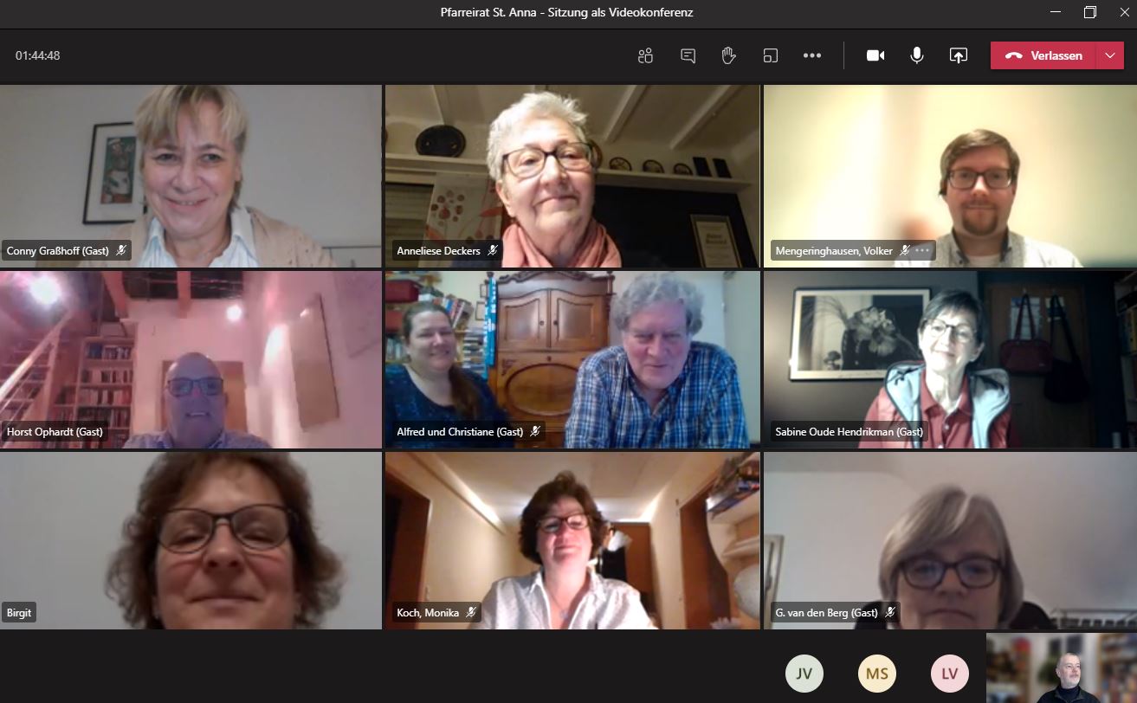Toggle the camera off
This screenshot has height=703, width=1137.
tap(875, 55)
